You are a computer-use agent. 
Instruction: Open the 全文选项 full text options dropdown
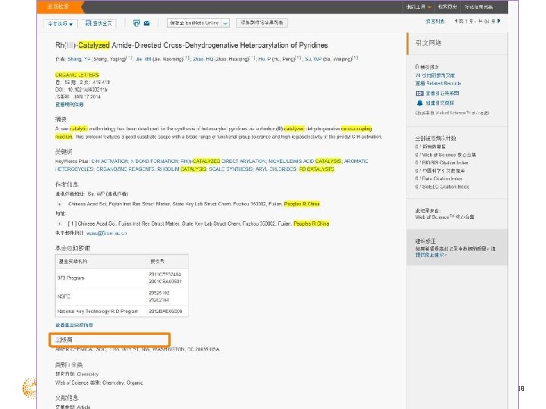coord(60,23)
